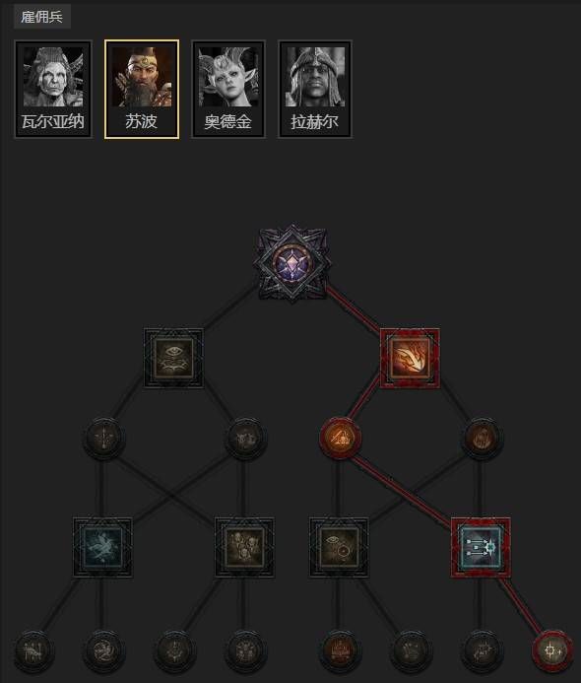Click the orange-tinted bottom row node below the eye-target skill
Viewport: 581px width, 683px height.
[x=340, y=650]
